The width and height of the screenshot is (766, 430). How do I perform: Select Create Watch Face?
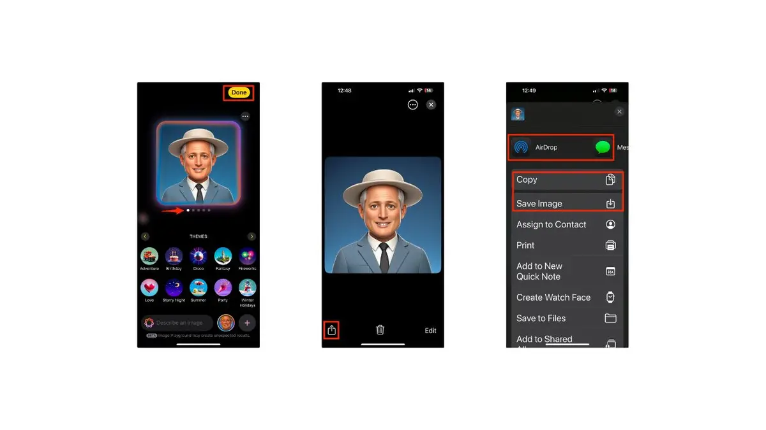pos(567,297)
